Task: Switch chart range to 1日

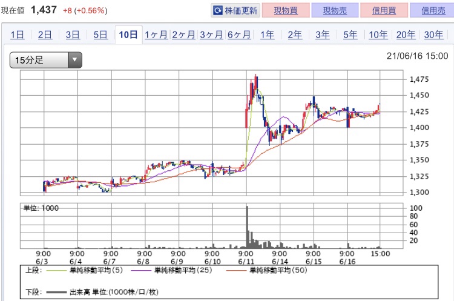Action: pos(18,35)
